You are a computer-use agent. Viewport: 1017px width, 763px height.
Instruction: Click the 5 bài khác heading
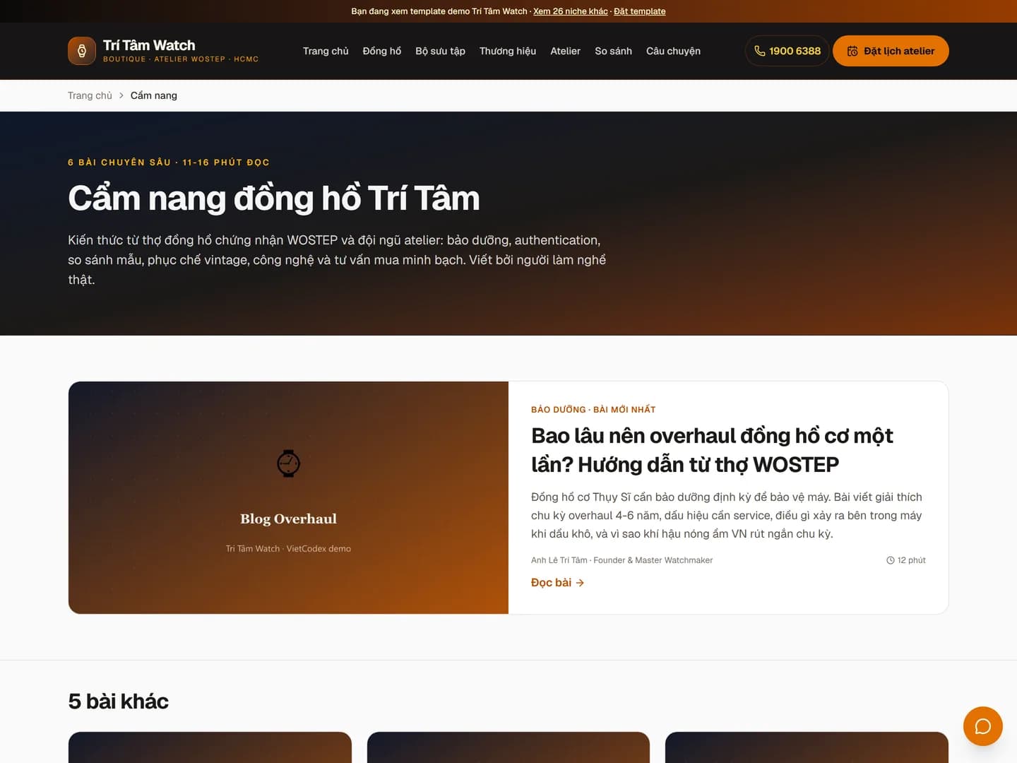pos(119,702)
